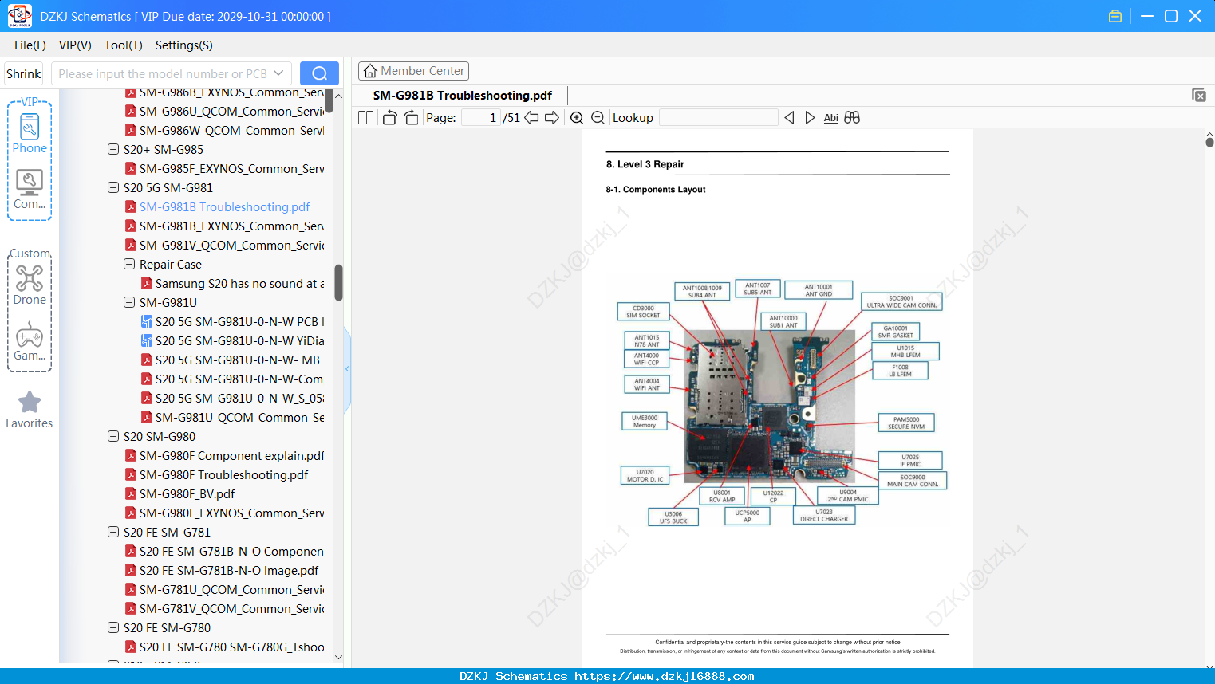Screen dimensions: 1215x684
Task: Click the Lookup text field
Action: click(719, 118)
